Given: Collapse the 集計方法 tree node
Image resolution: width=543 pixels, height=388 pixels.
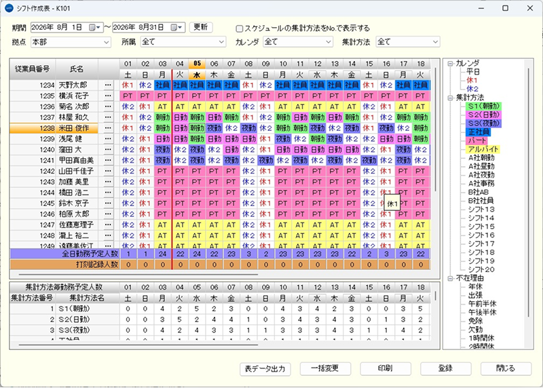Looking at the screenshot, I should tap(450, 98).
